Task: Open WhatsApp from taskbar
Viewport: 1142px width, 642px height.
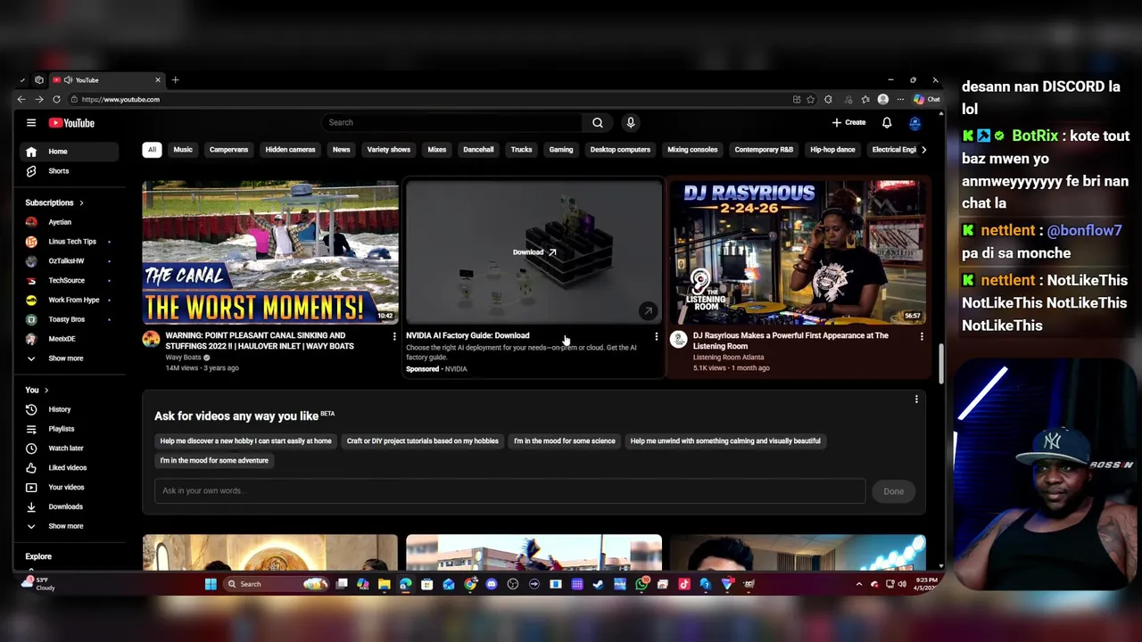Action: pyautogui.click(x=641, y=584)
